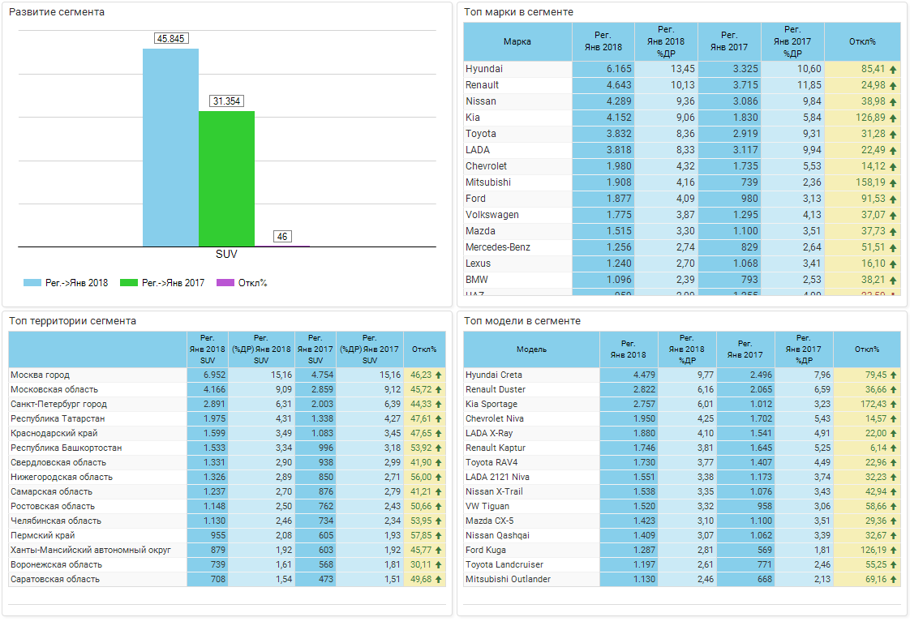Select the Краснодарский край territory row
The width and height of the screenshot is (910, 643).
click(227, 434)
